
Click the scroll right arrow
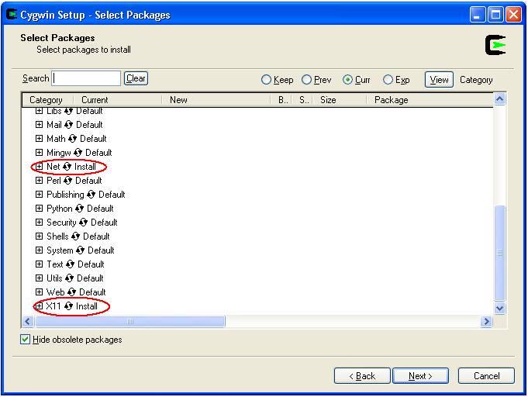click(x=487, y=322)
